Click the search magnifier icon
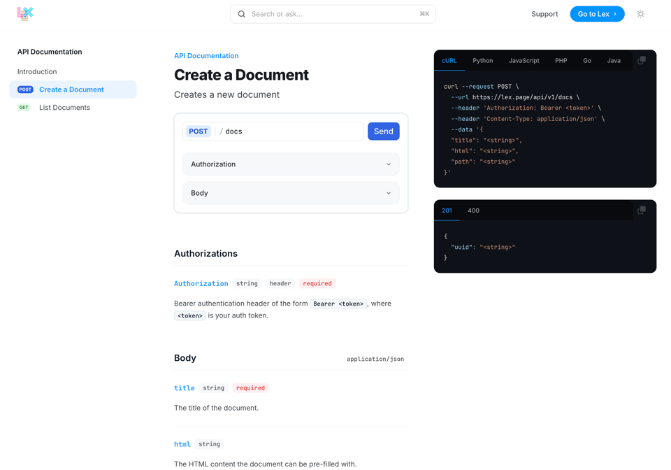The image size is (671, 470). 242,14
